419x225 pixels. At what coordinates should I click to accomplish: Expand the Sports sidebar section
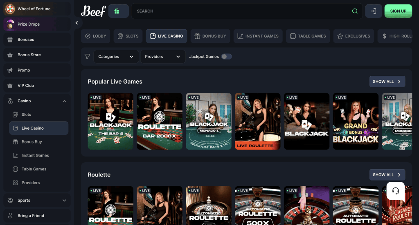coord(64,201)
